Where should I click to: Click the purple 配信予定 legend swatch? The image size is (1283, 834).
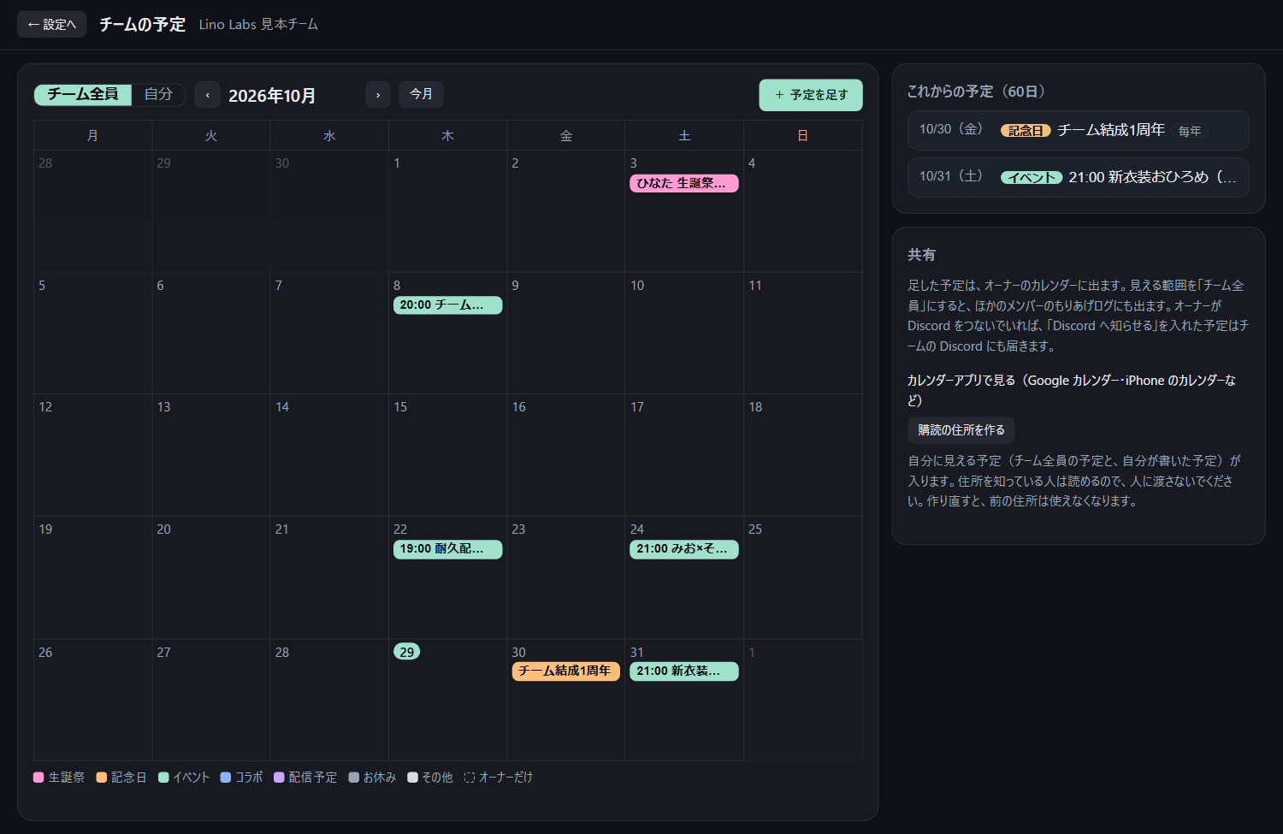[x=279, y=778]
